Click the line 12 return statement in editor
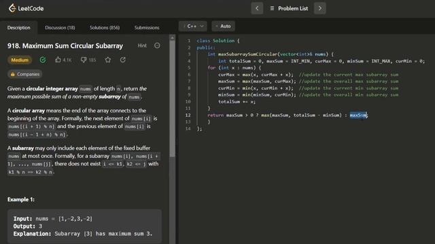 288,115
